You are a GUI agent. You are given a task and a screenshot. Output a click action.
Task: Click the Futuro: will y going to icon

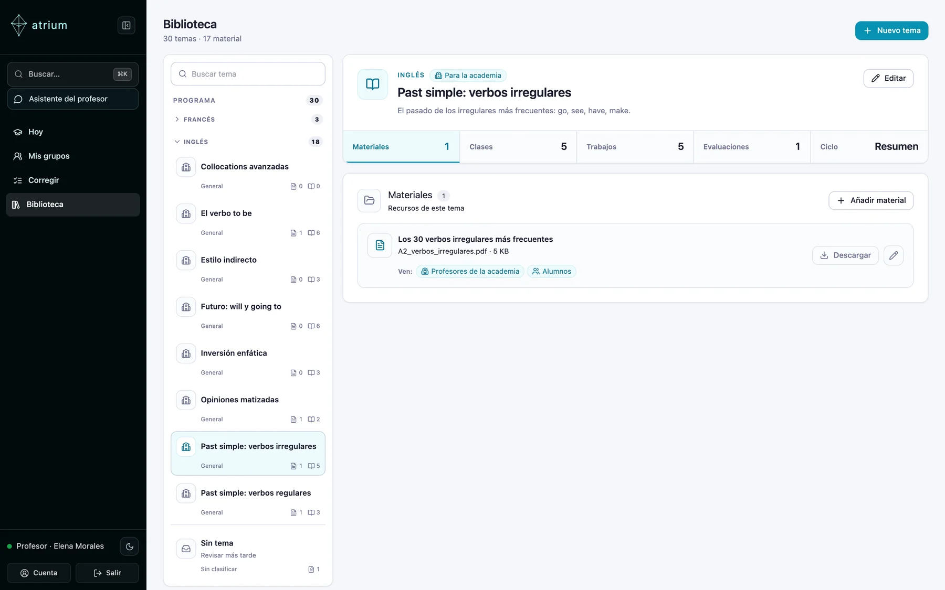186,307
